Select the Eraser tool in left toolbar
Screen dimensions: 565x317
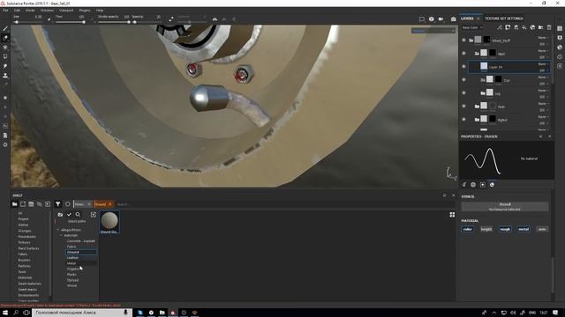coord(5,38)
